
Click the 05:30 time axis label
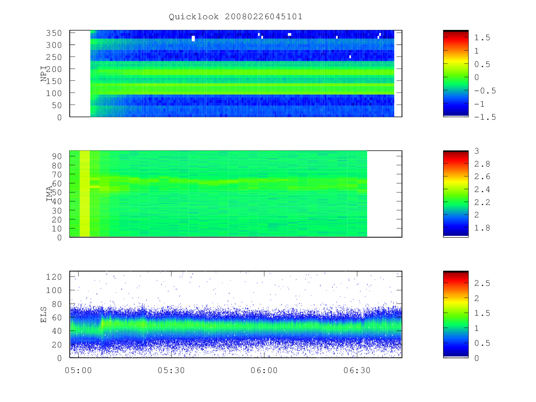click(172, 370)
